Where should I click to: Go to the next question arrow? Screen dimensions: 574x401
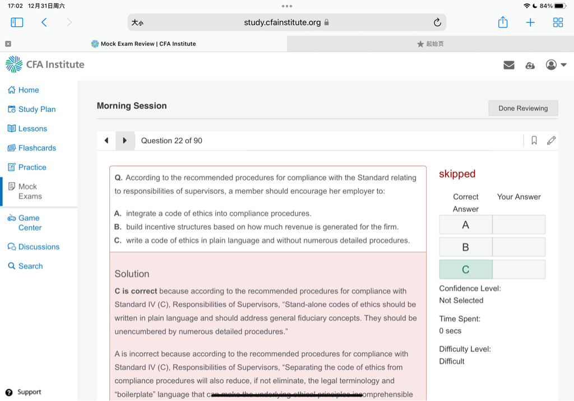tap(125, 141)
